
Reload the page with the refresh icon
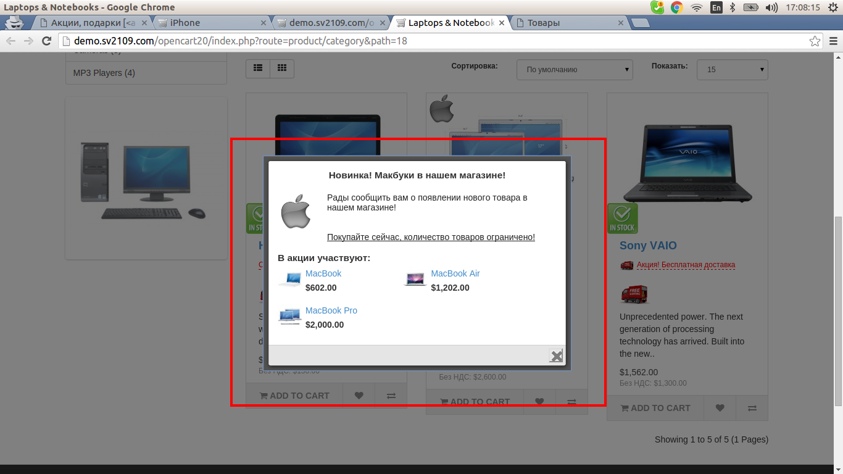(x=46, y=41)
